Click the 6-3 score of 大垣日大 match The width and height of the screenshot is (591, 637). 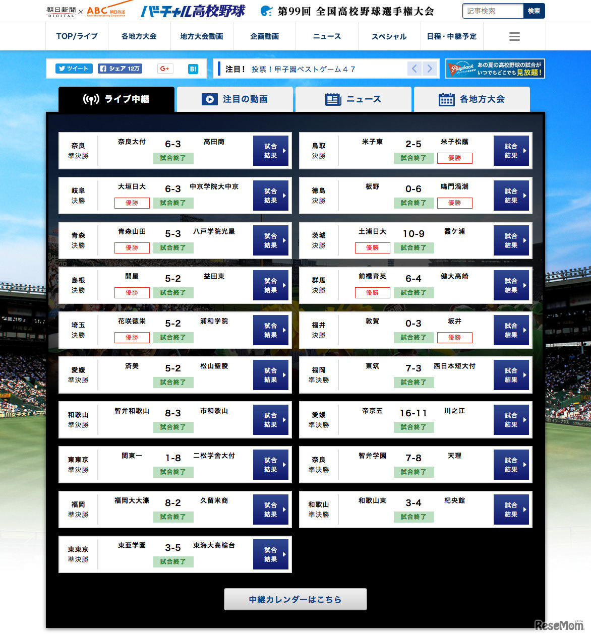[173, 189]
